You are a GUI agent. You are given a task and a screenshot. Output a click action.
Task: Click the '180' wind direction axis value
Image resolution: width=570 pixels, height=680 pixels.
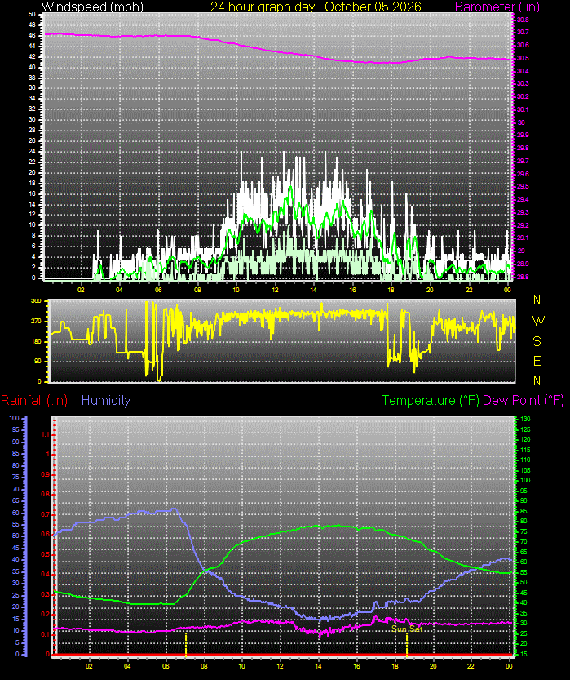pos(36,341)
